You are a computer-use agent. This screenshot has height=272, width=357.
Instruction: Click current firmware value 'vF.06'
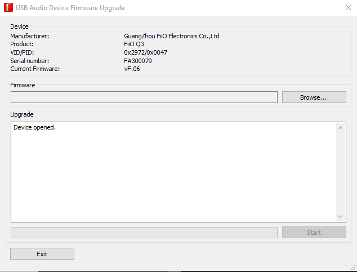(x=132, y=69)
